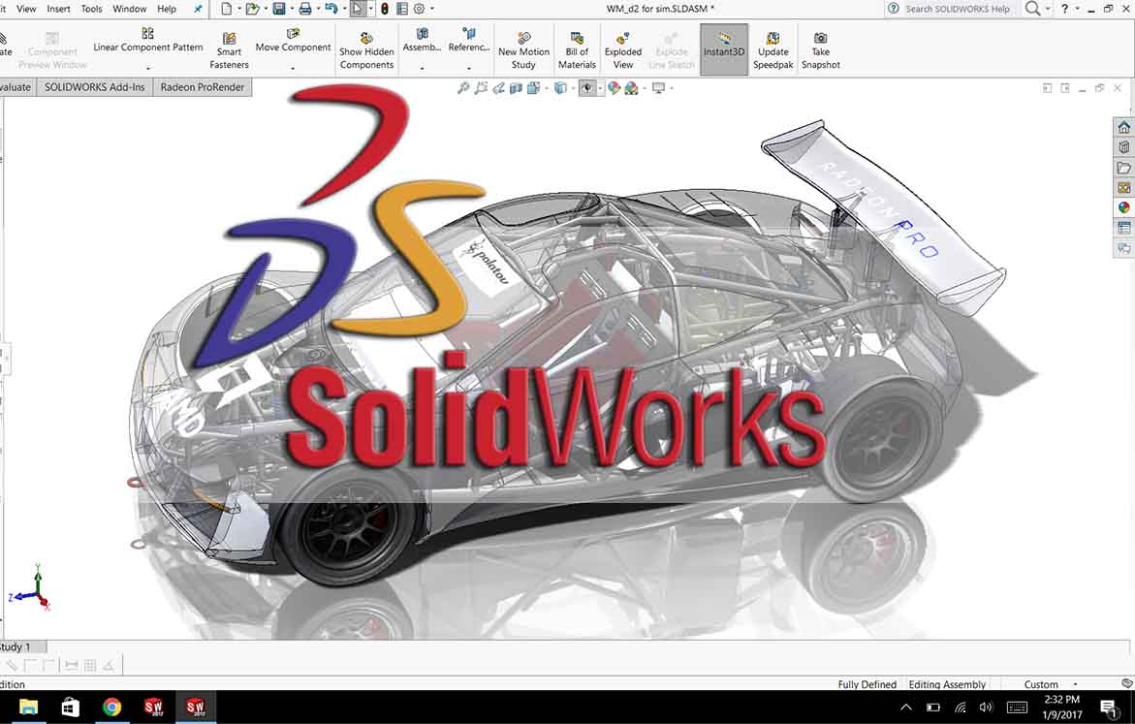
Task: Click the Assembly Features tool
Action: 422,41
